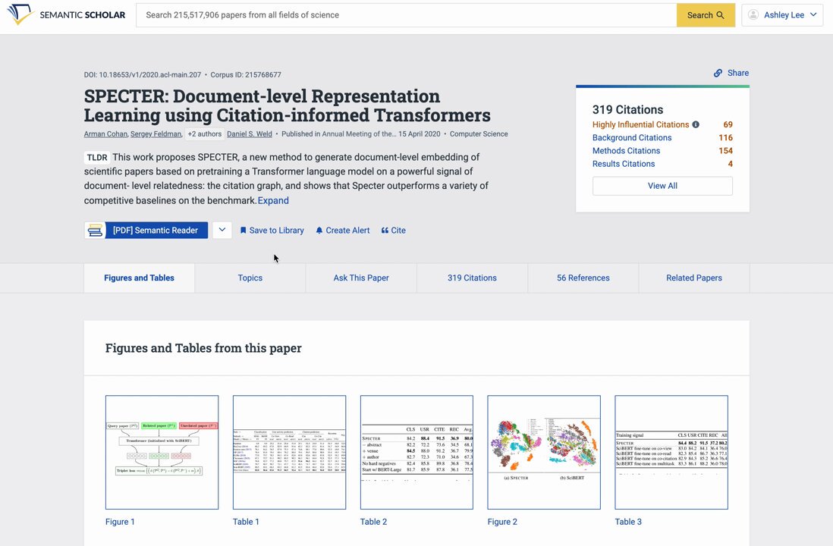Click the Semantic Scholar logo
The image size is (833, 546).
click(x=67, y=15)
